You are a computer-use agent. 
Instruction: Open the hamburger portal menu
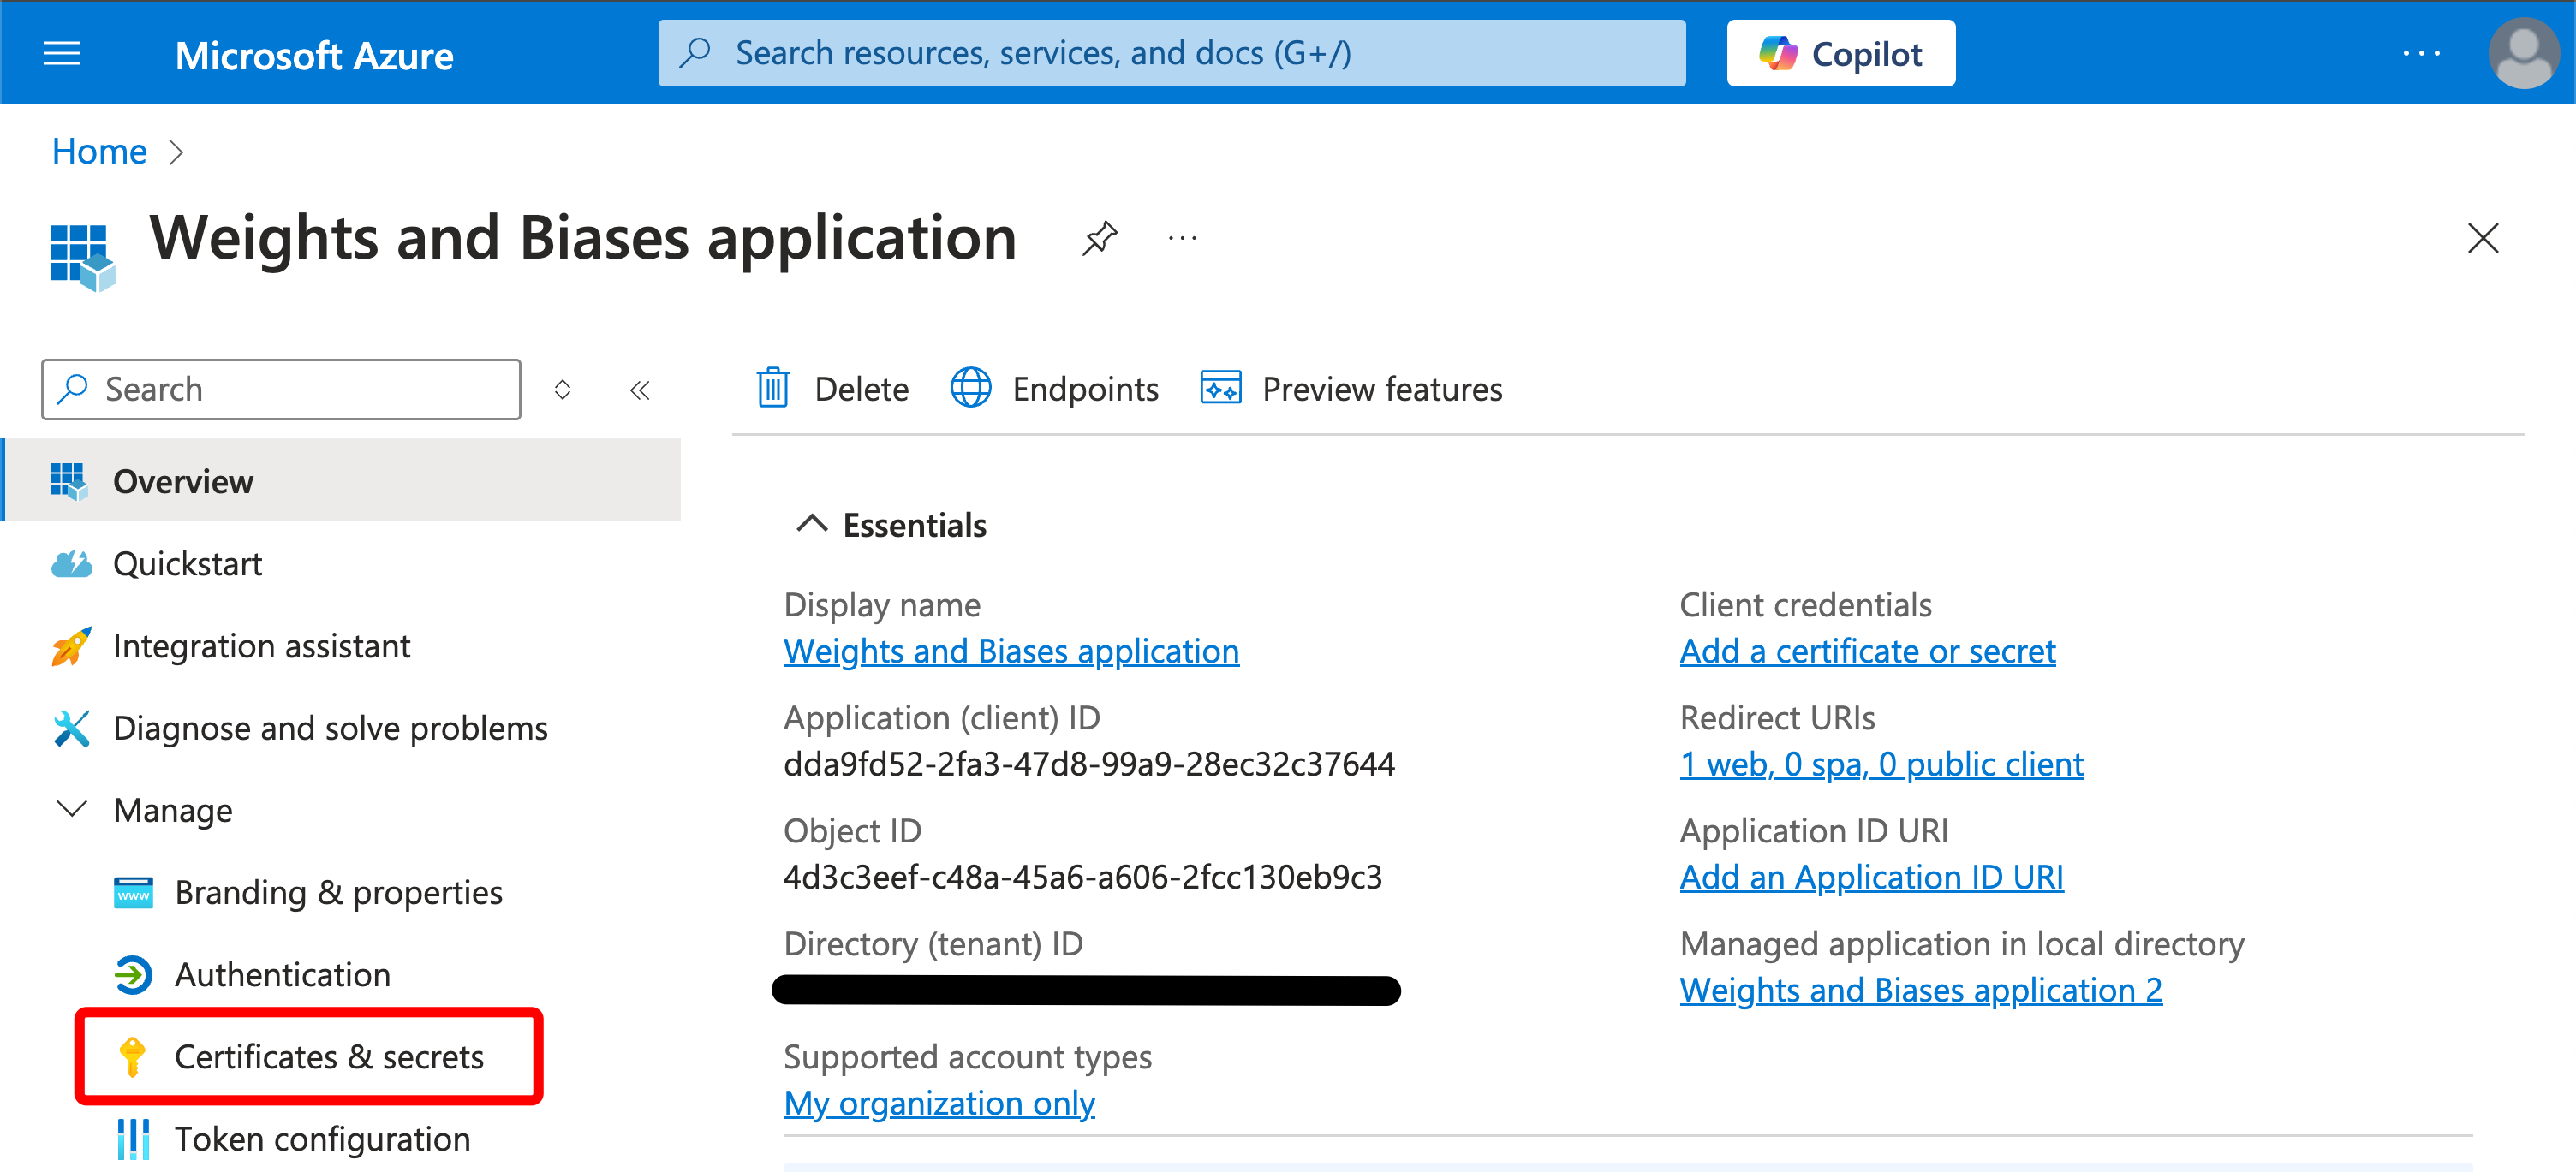tap(61, 54)
